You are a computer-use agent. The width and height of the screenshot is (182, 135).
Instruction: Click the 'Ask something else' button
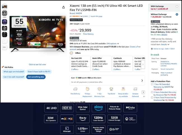click(36, 77)
